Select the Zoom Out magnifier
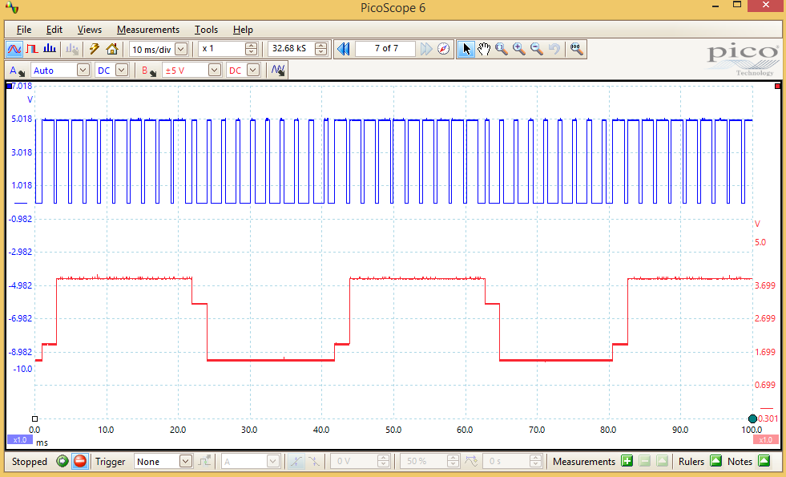This screenshot has width=786, height=477. coord(535,48)
